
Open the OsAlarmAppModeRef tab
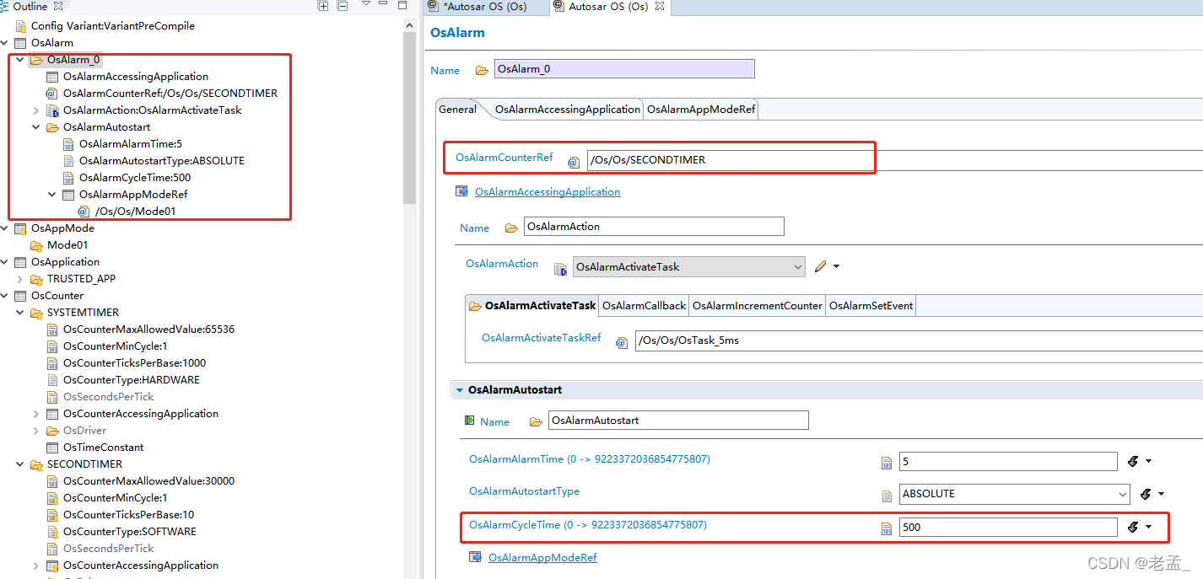[x=701, y=109]
